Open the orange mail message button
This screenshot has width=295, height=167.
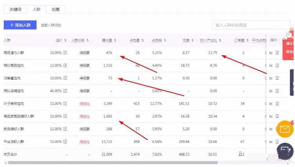coord(285,129)
